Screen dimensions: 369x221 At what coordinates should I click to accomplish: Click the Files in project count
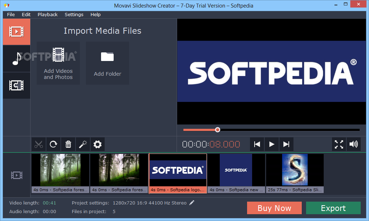[x=114, y=211]
